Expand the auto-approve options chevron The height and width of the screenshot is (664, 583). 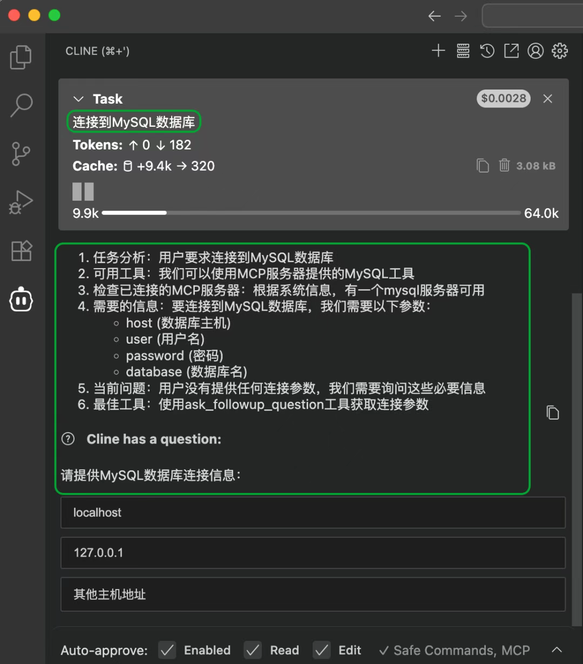pyautogui.click(x=557, y=650)
